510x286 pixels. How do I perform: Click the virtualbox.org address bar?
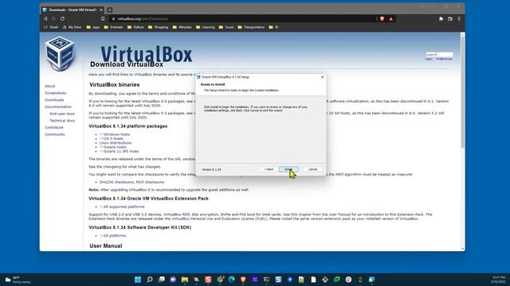(244, 19)
